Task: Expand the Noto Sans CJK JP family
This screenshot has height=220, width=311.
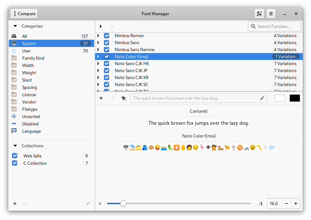Action: [x=98, y=70]
